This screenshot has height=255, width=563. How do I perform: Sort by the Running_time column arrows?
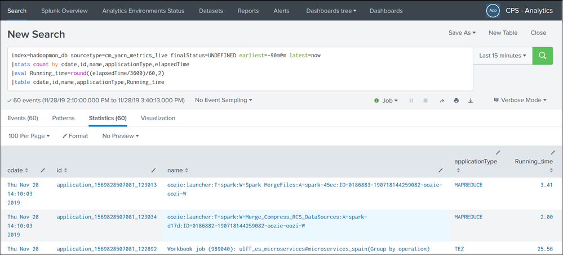[551, 171]
